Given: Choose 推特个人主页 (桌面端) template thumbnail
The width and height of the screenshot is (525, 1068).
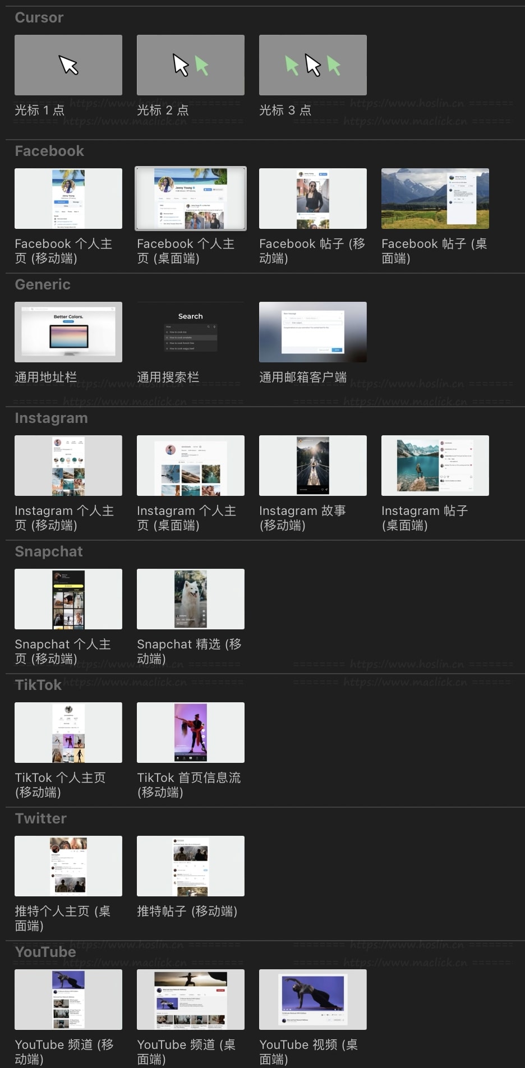Looking at the screenshot, I should 68,866.
